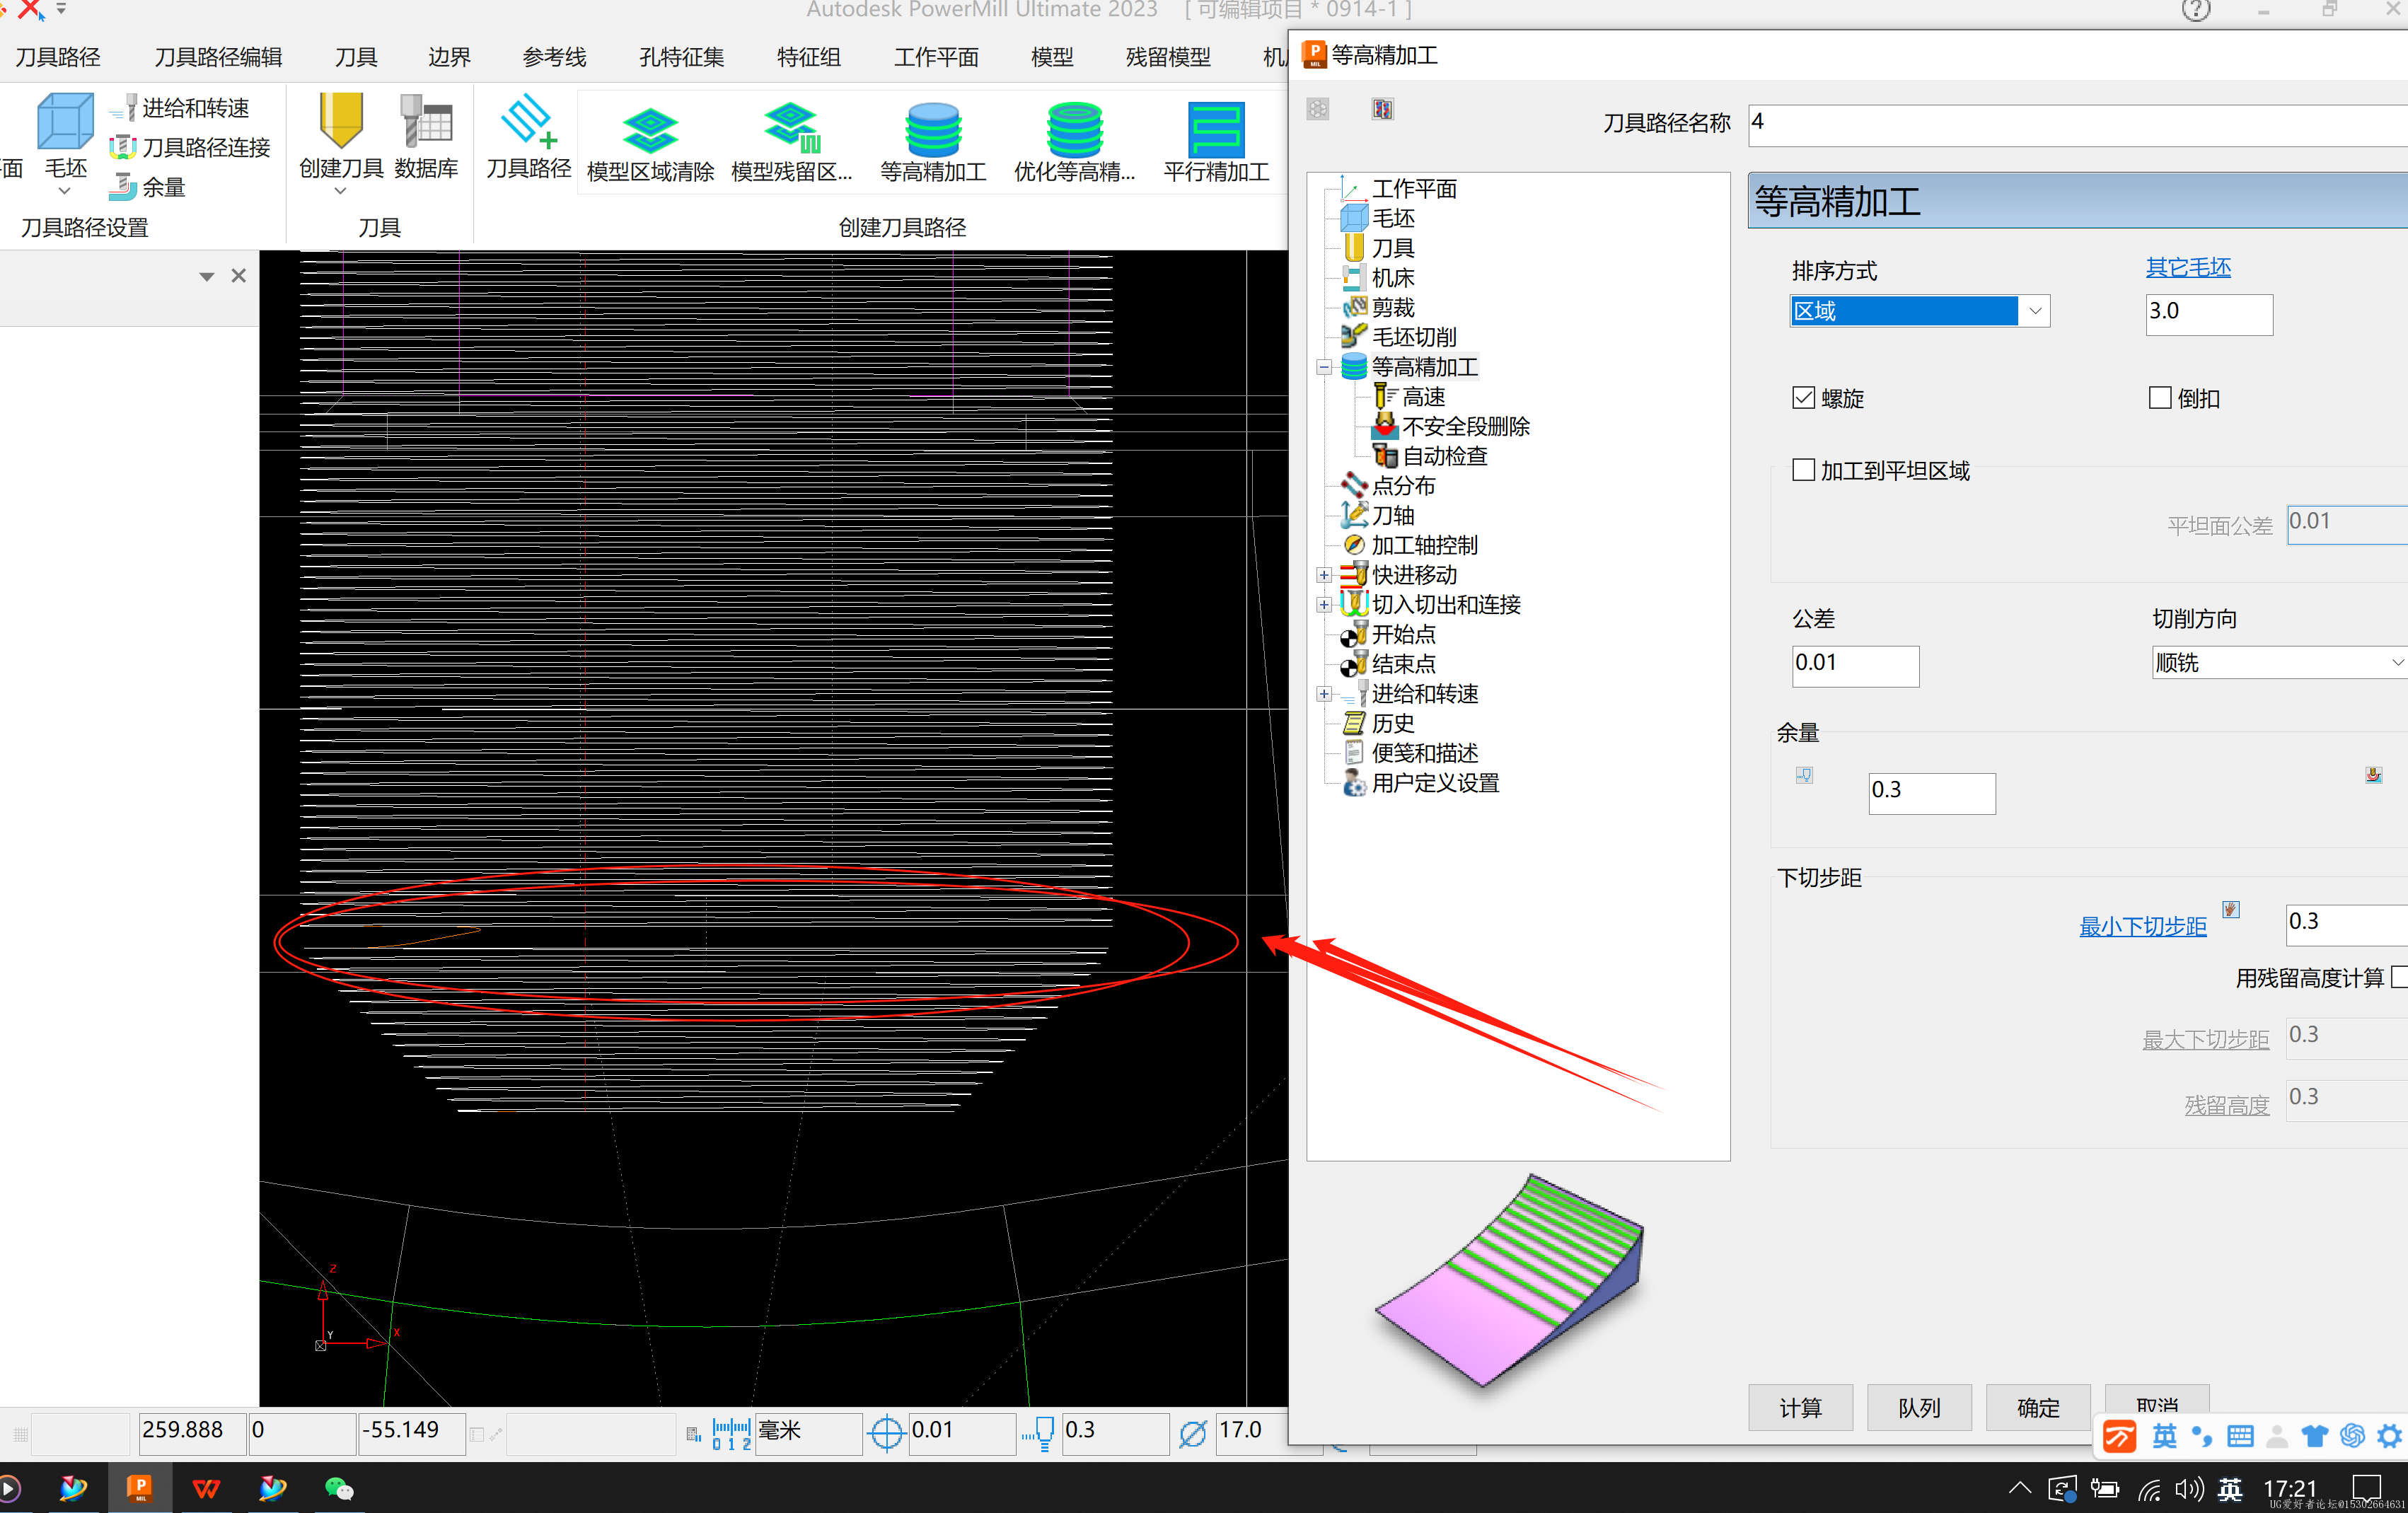Choose 等高精加工 ribbon strategy

[x=933, y=142]
